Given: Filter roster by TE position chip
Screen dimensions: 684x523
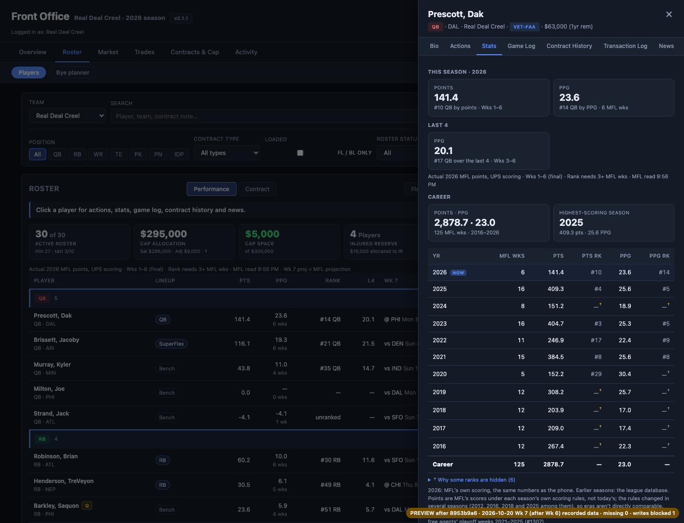Looking at the screenshot, I should coord(119,154).
